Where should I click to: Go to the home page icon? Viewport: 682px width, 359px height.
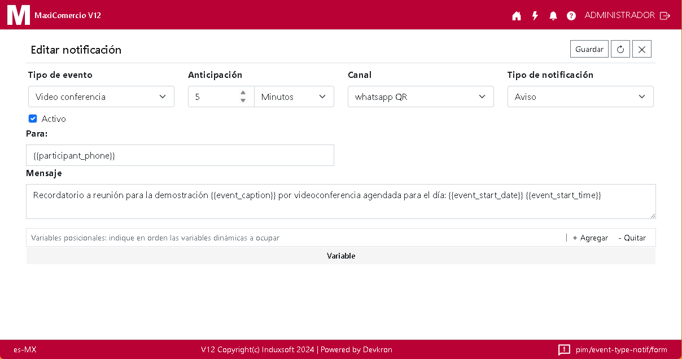pyautogui.click(x=516, y=16)
